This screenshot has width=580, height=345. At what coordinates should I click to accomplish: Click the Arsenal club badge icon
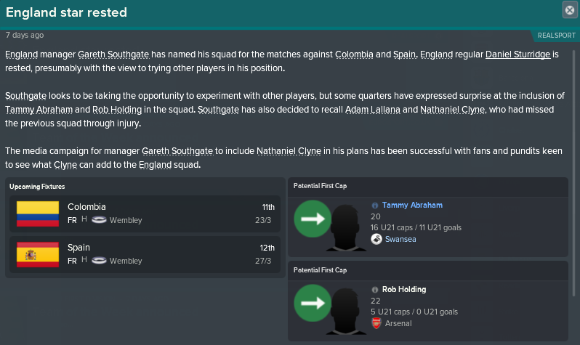pyautogui.click(x=376, y=323)
